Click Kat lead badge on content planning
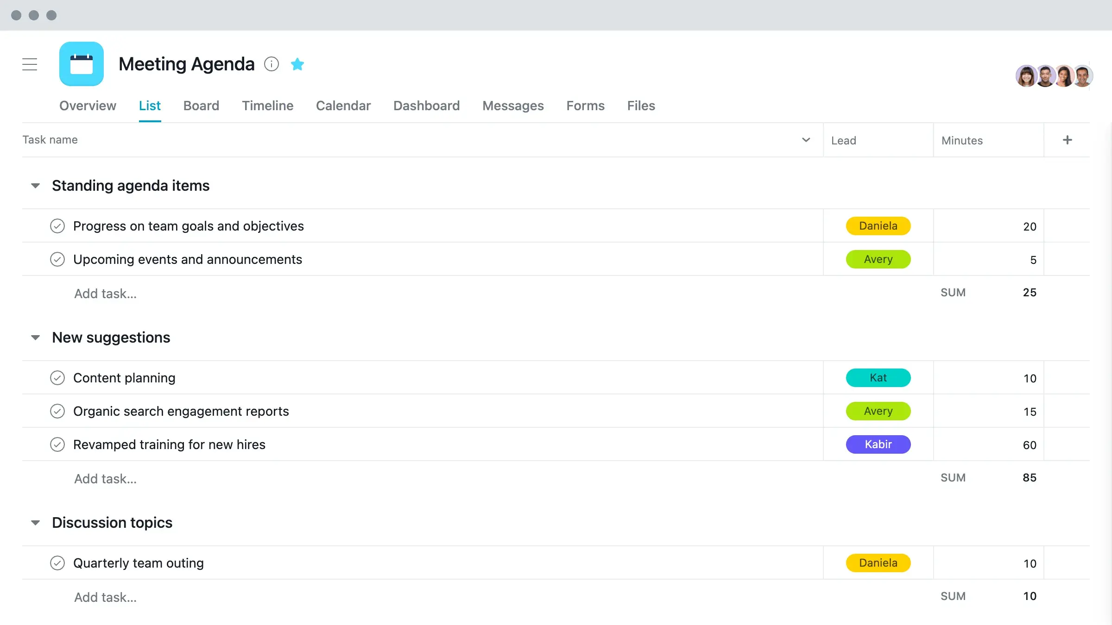The image size is (1112, 625). 878,378
